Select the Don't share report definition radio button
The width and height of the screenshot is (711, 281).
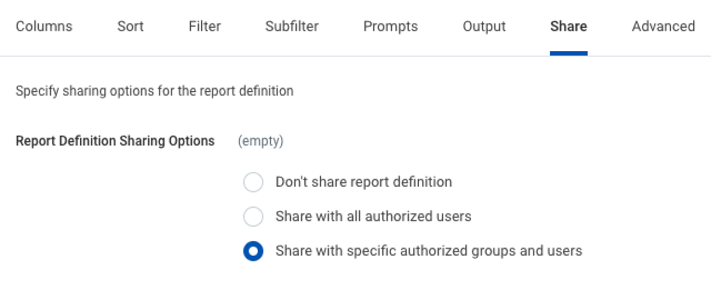pos(253,182)
